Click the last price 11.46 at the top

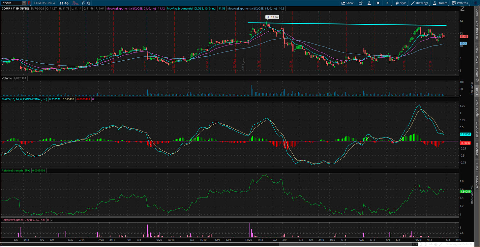pyautogui.click(x=64, y=3)
